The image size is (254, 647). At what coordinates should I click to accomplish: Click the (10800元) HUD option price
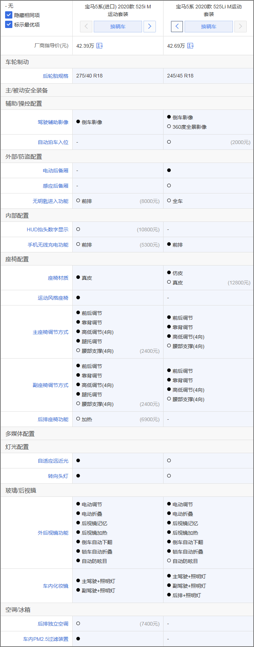148,229
